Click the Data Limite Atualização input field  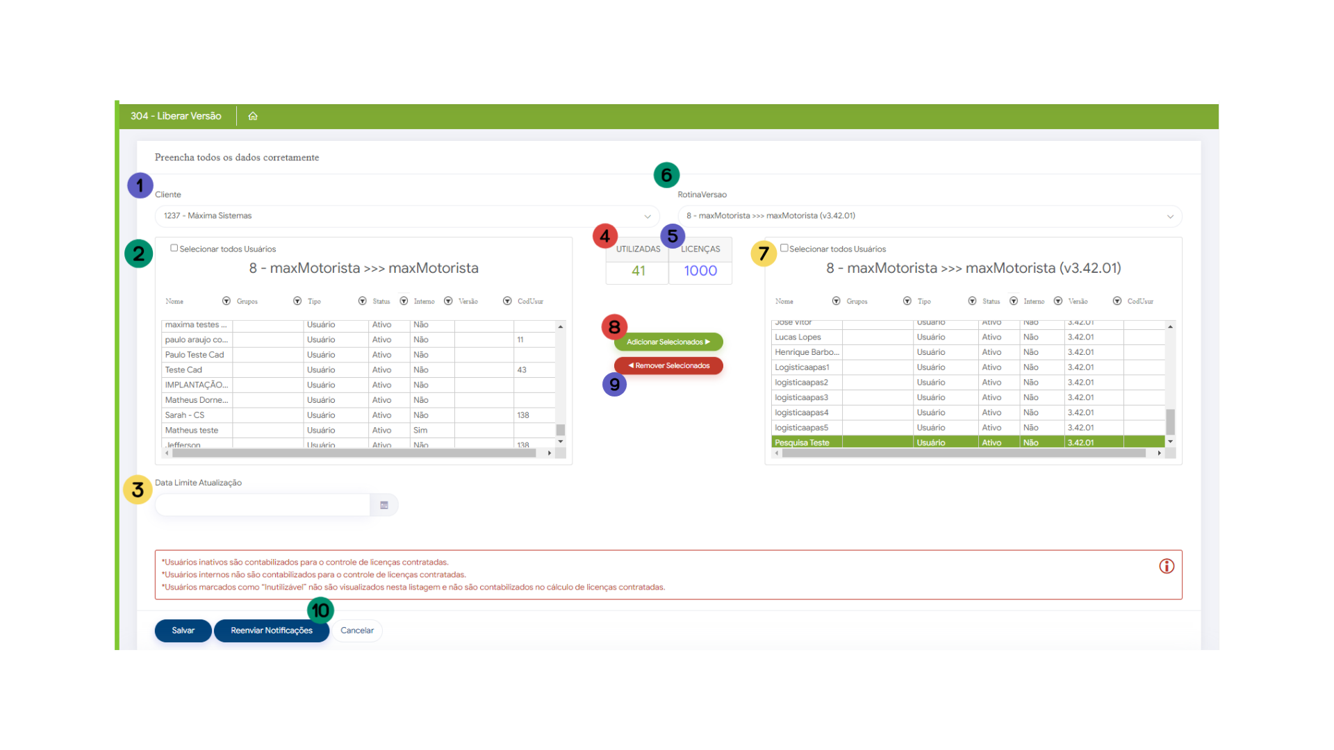(x=263, y=505)
